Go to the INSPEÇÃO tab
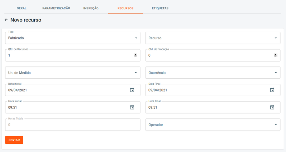Image resolution: width=286 pixels, height=152 pixels. pos(91,8)
